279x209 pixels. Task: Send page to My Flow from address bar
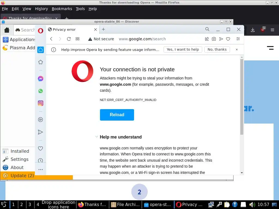coord(221,39)
